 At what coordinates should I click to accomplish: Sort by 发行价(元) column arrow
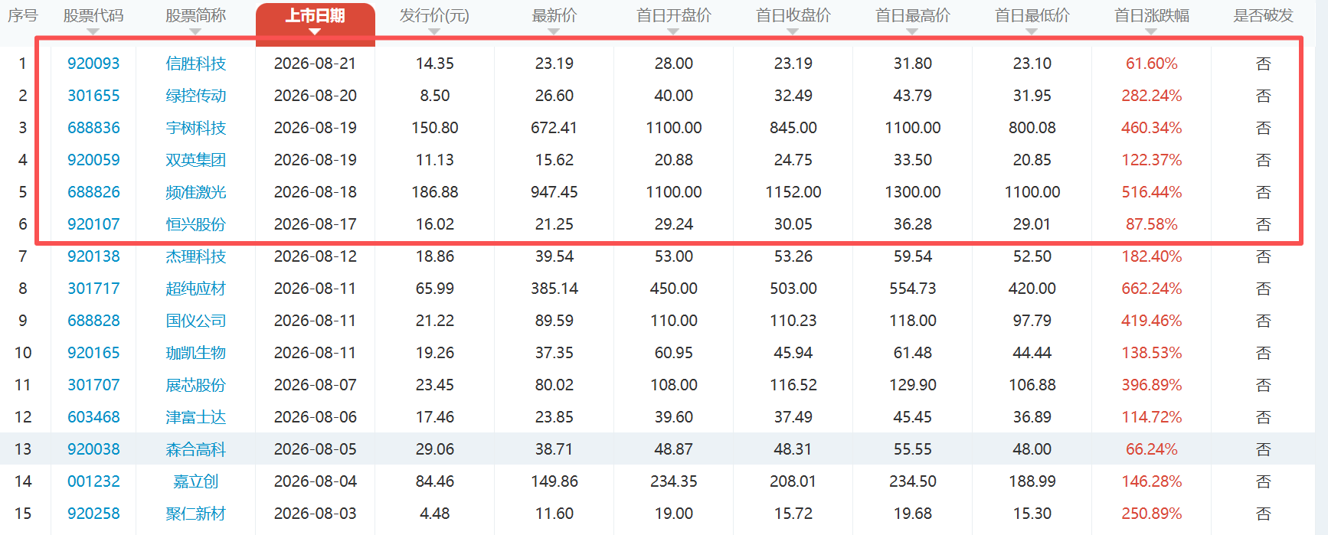(x=434, y=31)
